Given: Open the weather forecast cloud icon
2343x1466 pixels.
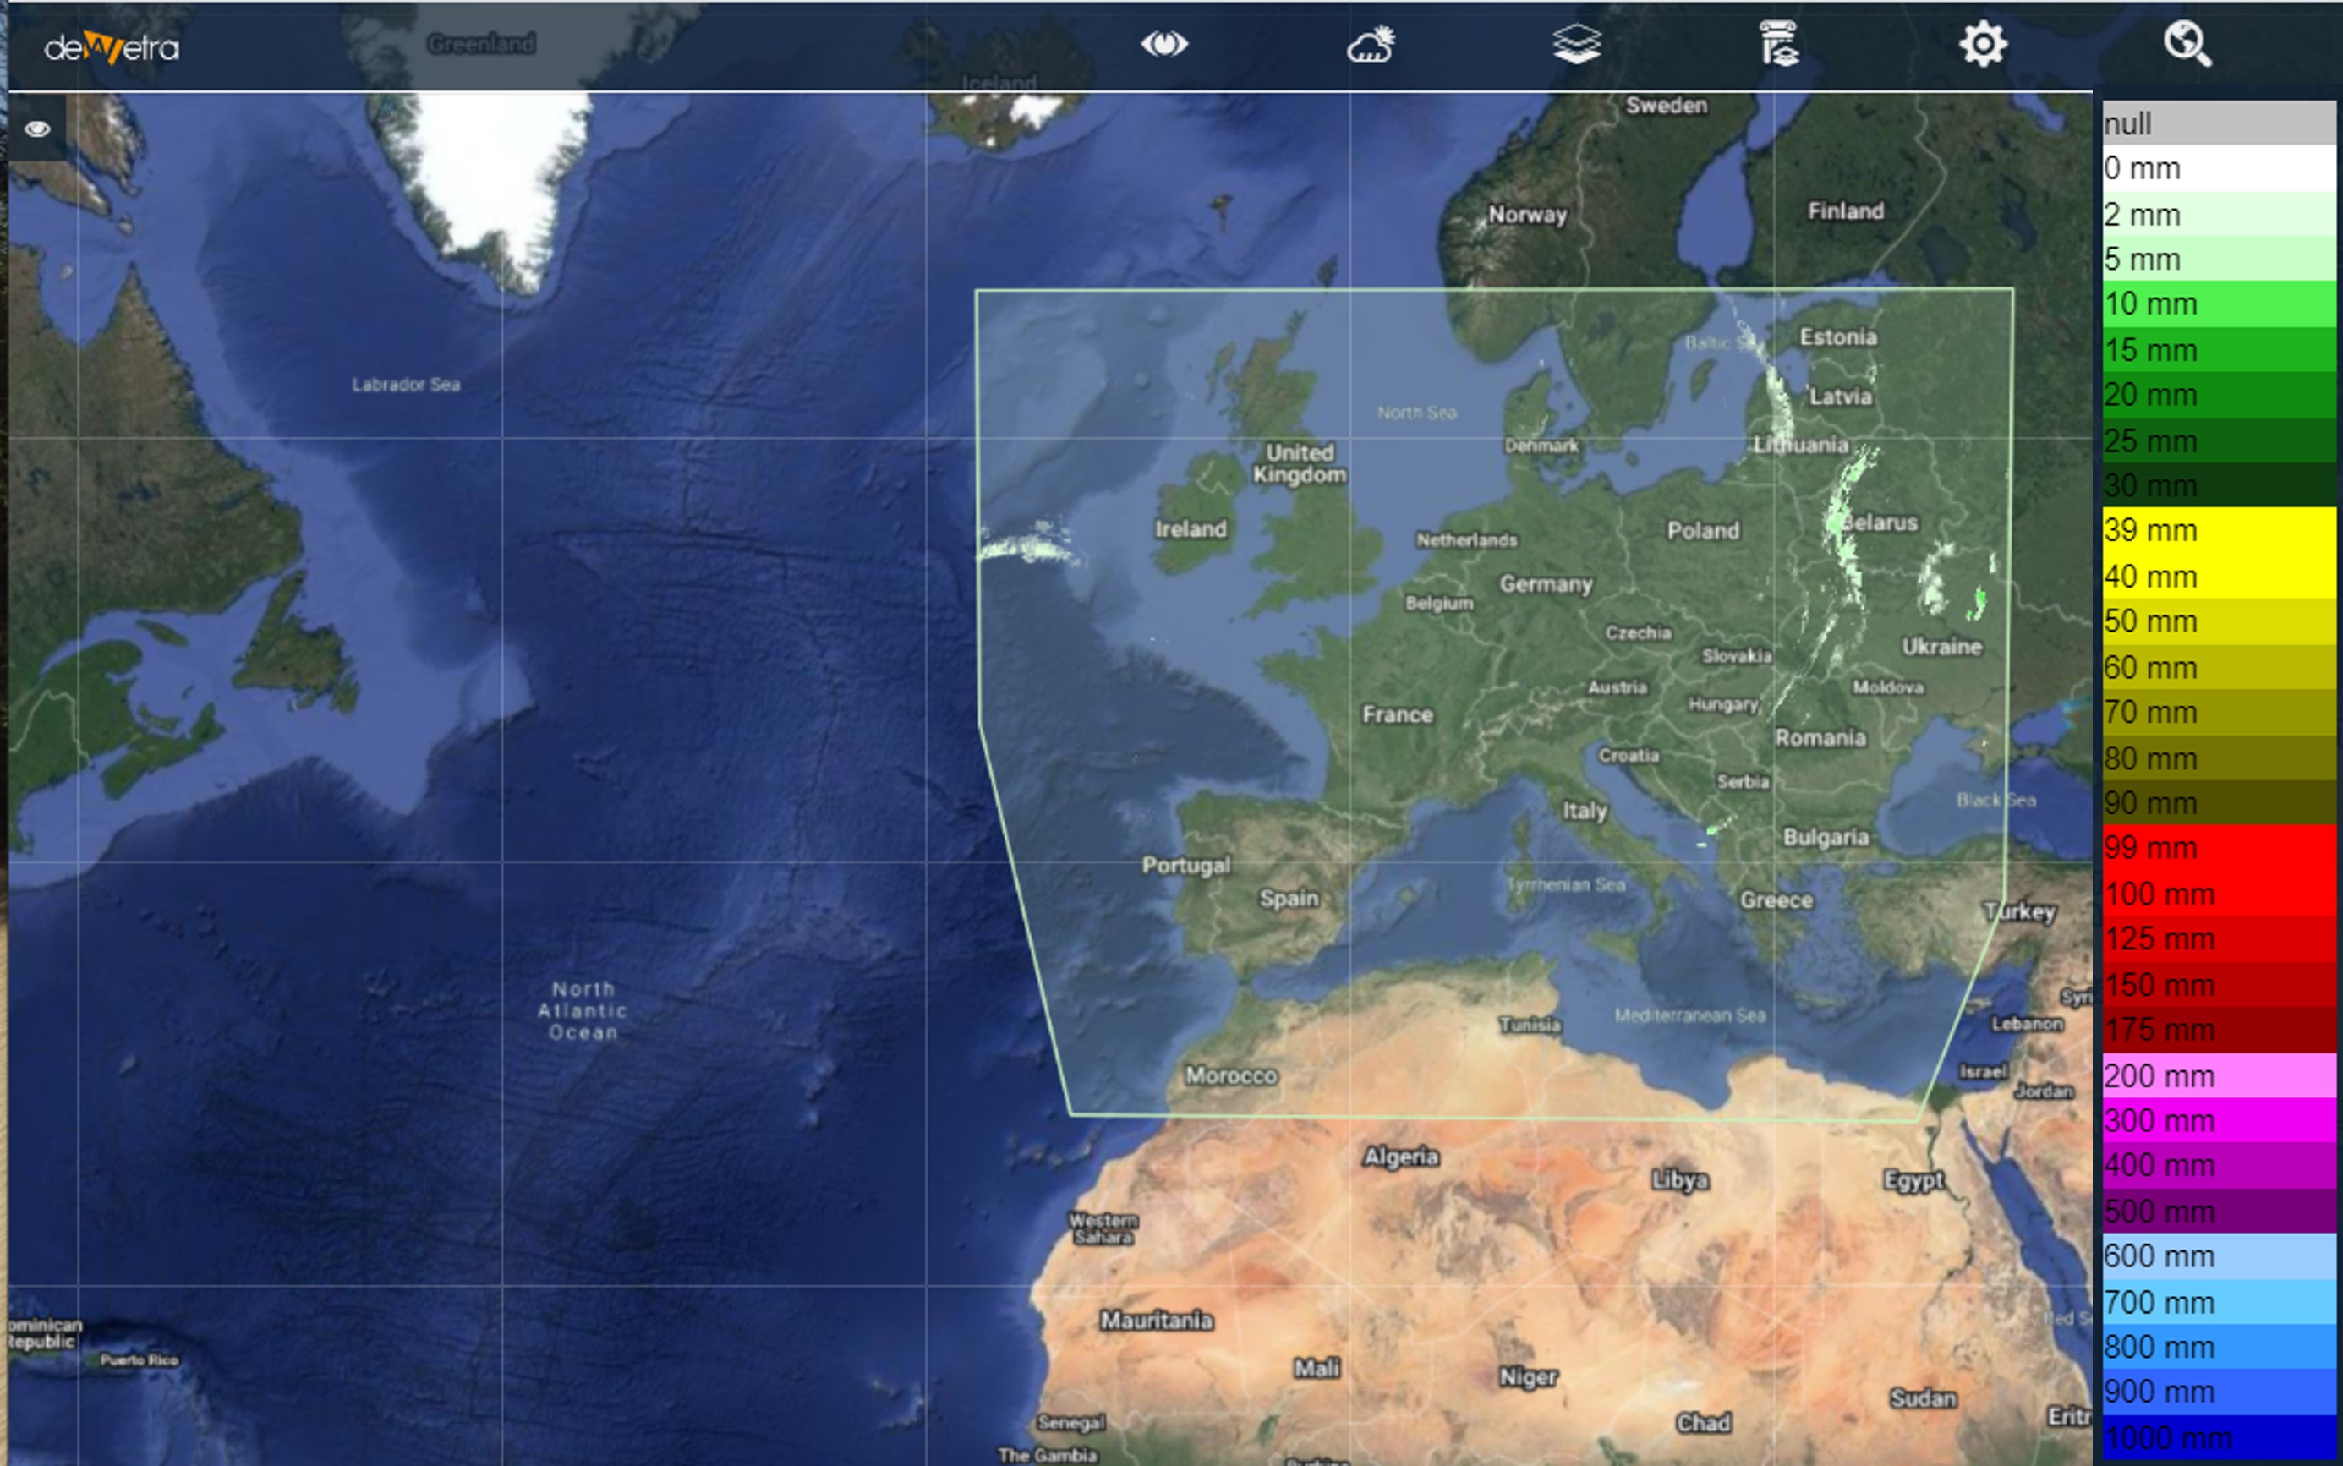Looking at the screenshot, I should [1371, 45].
